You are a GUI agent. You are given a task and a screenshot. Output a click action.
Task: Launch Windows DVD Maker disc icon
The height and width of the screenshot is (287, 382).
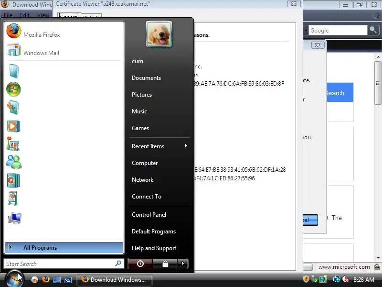(13, 181)
